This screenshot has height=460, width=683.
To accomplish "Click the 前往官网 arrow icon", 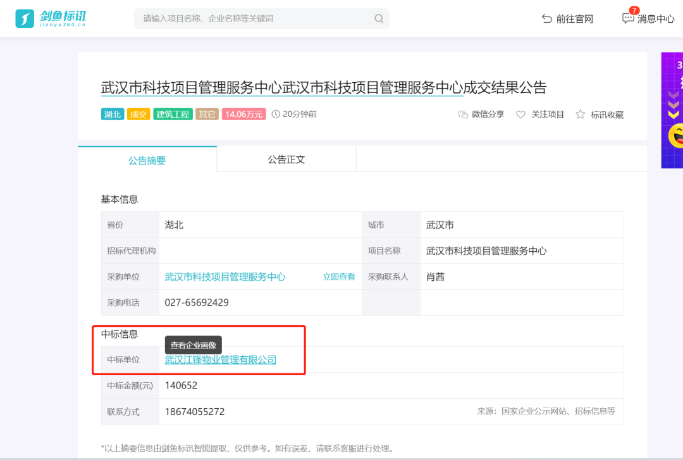I will click(x=547, y=19).
